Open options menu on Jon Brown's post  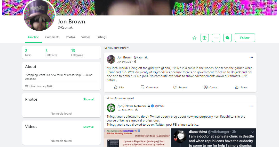pyautogui.click(x=251, y=57)
